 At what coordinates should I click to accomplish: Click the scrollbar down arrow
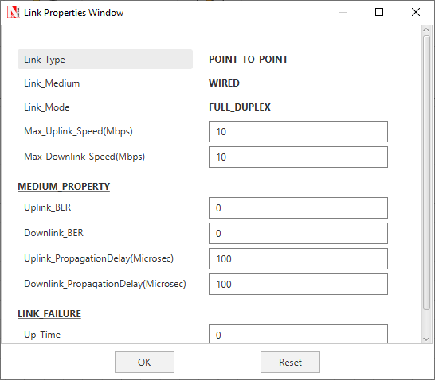point(426,339)
